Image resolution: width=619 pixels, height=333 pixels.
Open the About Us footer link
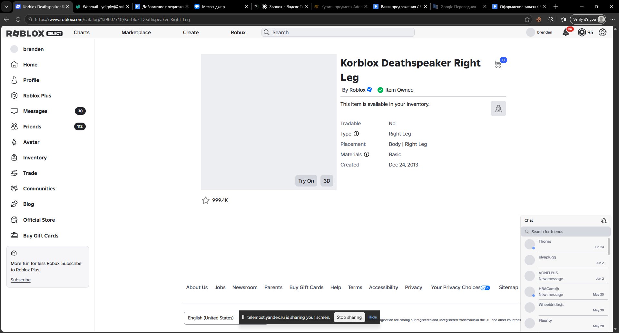tap(197, 288)
